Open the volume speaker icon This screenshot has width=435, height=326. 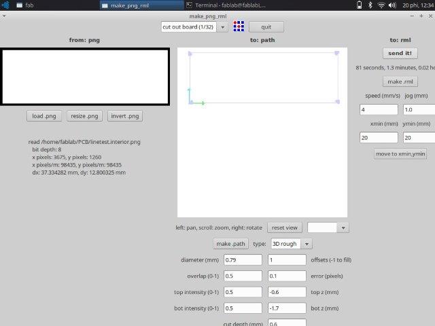[x=392, y=5]
